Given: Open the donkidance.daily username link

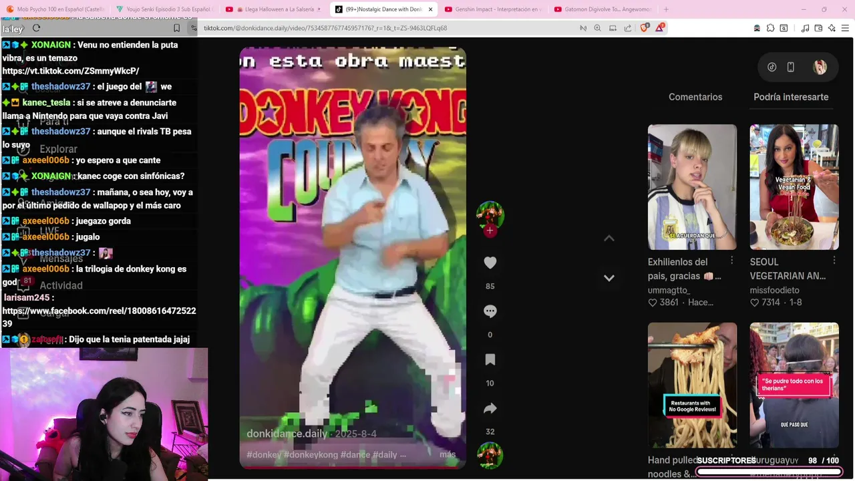Looking at the screenshot, I should point(287,434).
